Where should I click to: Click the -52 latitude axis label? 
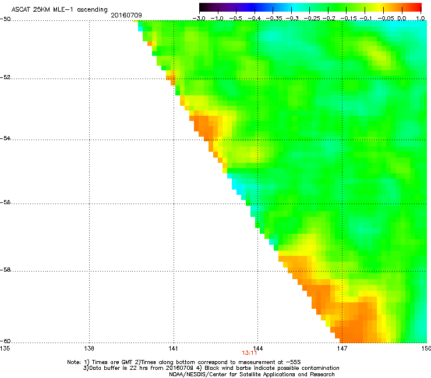click(x=5, y=77)
